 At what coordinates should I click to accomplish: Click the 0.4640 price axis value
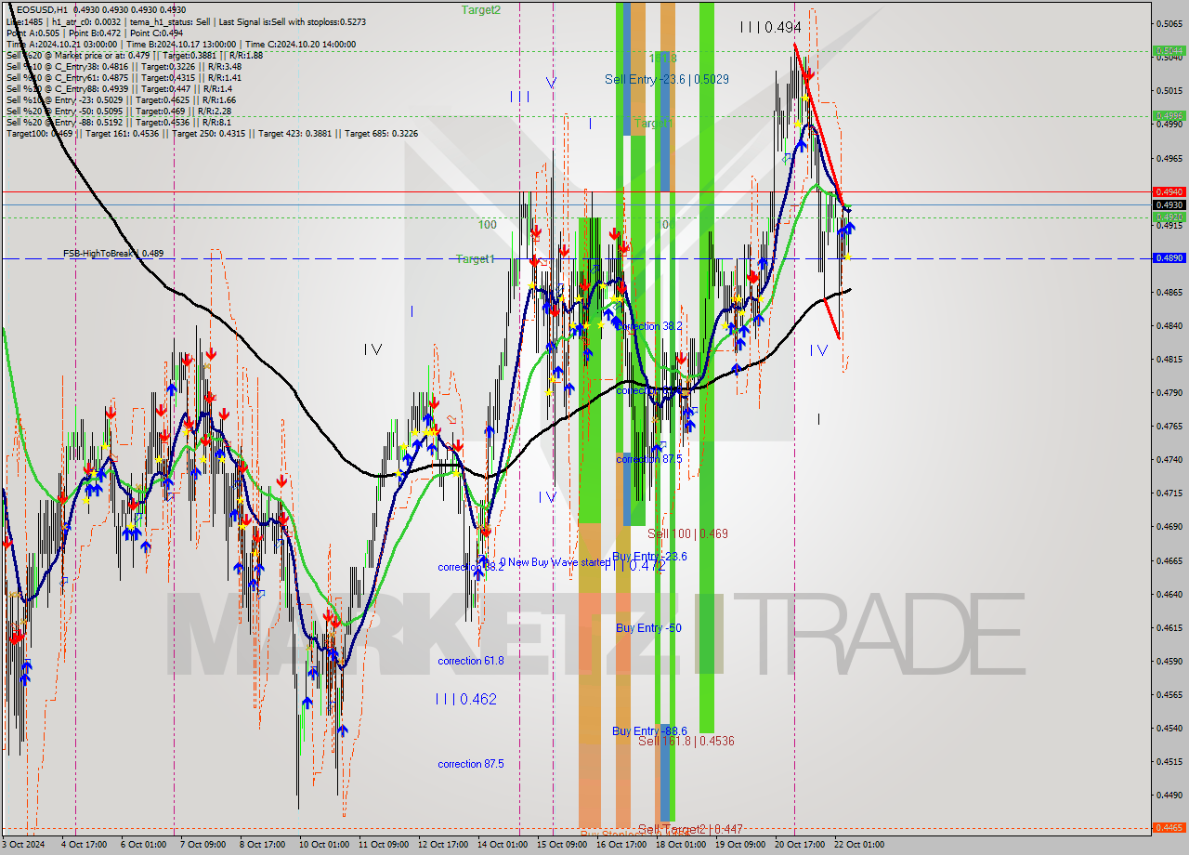1168,594
